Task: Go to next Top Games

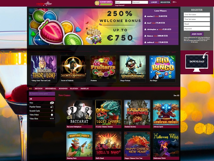Action: coord(174,52)
